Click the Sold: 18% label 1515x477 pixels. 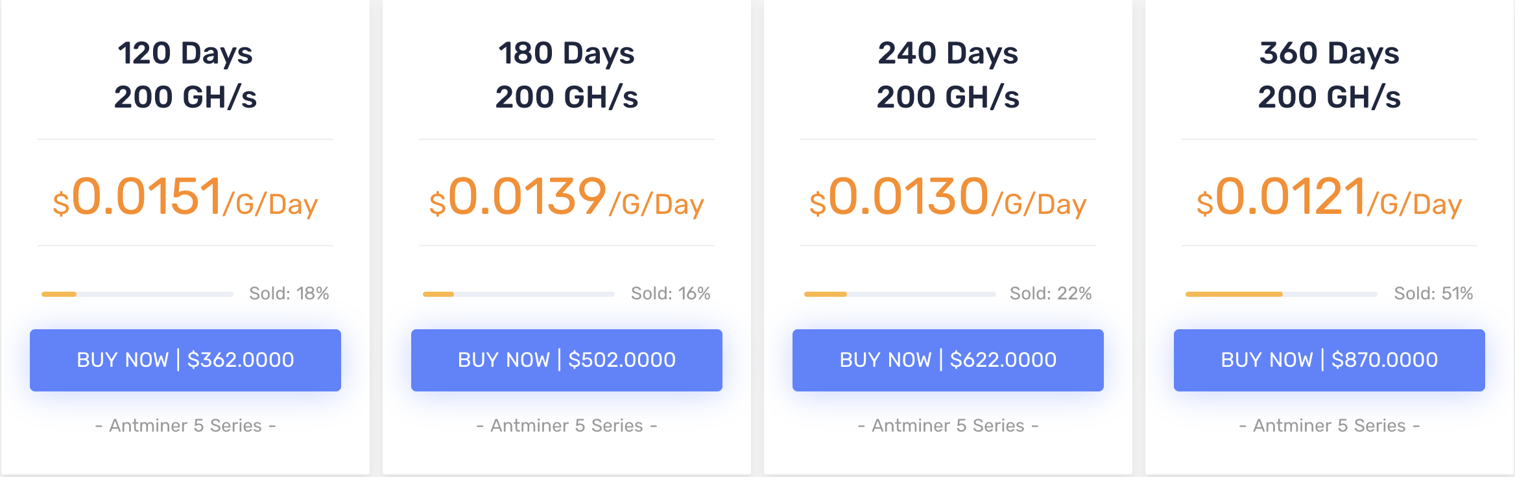pyautogui.click(x=289, y=294)
